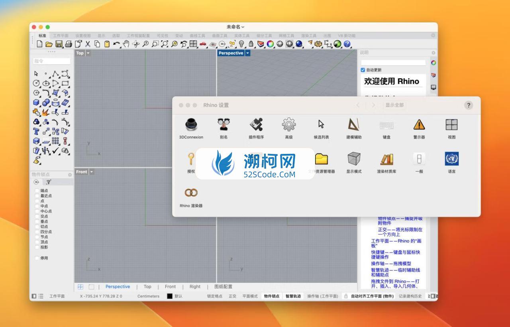510x327 pixels.
Task: Open 警示器 alerter settings
Action: pos(419,128)
